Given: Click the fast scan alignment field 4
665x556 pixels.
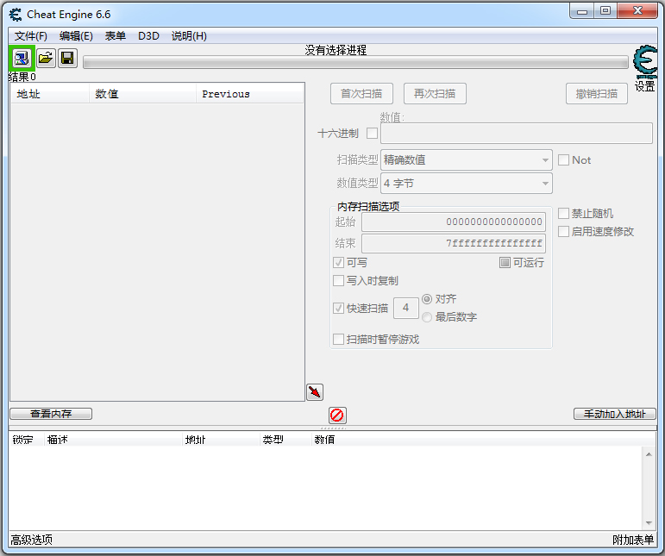Looking at the screenshot, I should [406, 308].
